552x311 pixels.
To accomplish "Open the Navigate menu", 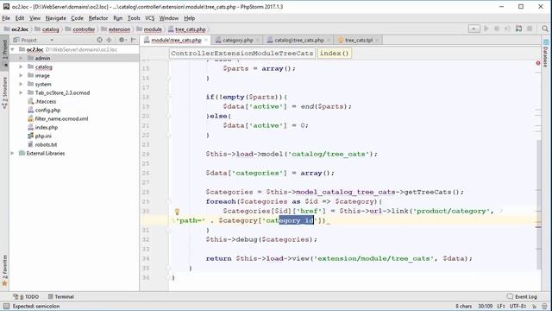I will (x=55, y=18).
